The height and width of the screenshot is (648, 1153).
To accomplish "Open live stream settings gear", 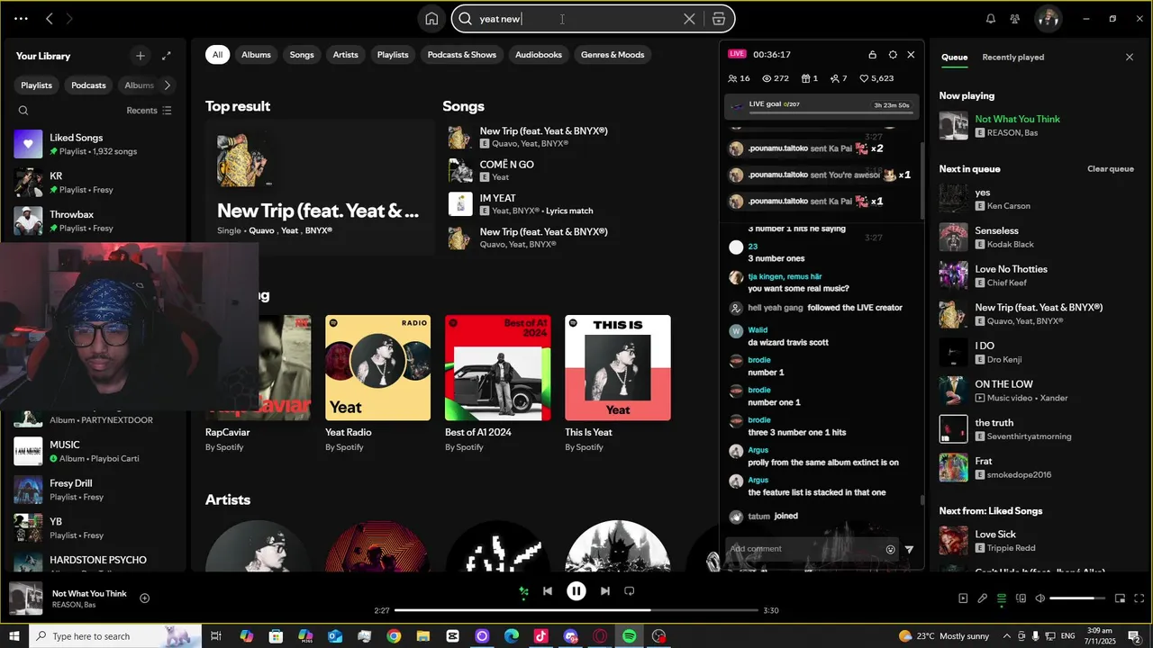I will click(x=893, y=55).
